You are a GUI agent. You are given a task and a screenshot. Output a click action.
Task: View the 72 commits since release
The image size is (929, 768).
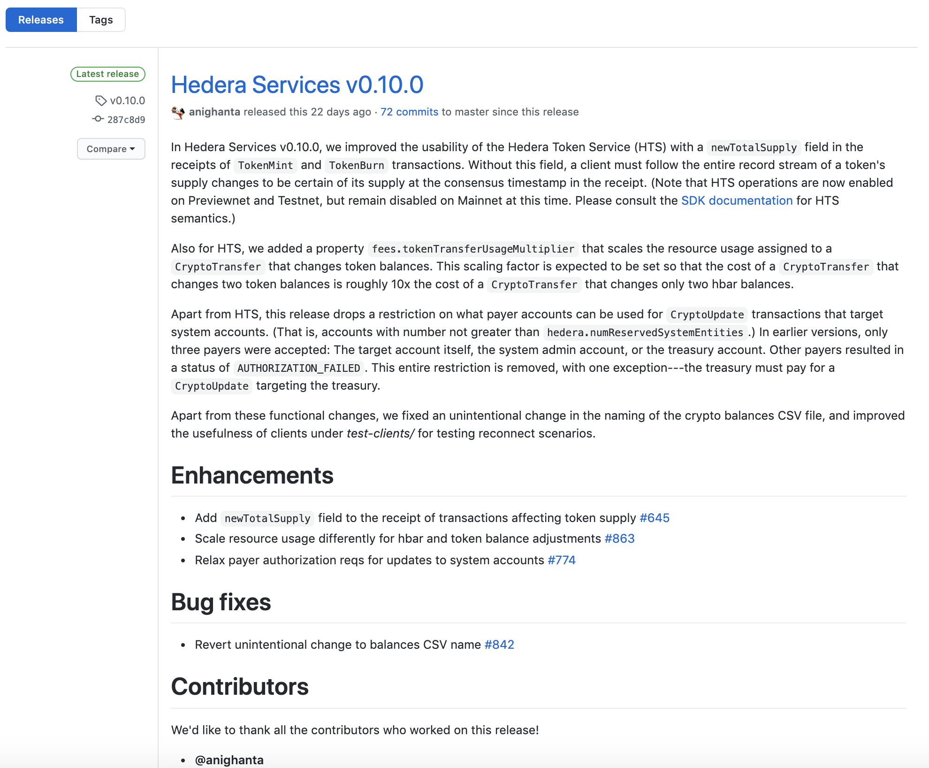[x=409, y=112]
